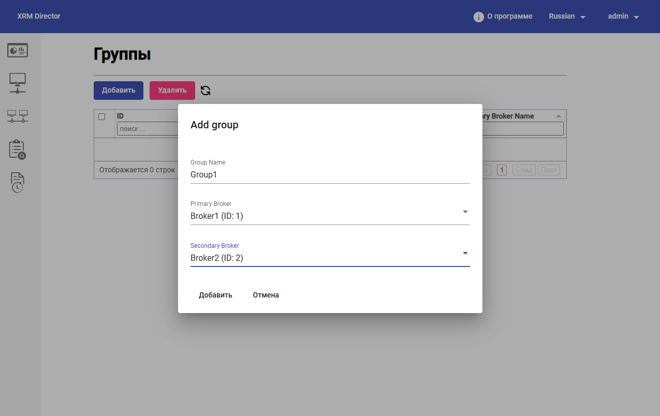Toggle the select-all checkbox in table header

click(102, 116)
